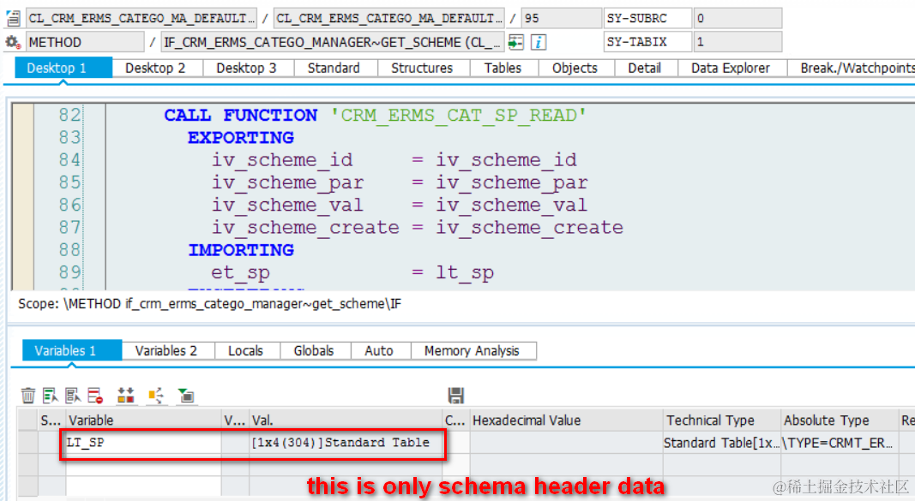Click the first CL_CRM_ERMS_CATEGO_MA_DEFAULT program field
The width and height of the screenshot is (915, 501).
[x=141, y=18]
